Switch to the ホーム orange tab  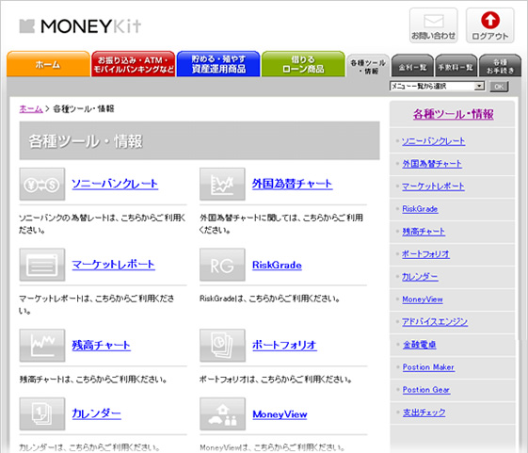point(48,64)
